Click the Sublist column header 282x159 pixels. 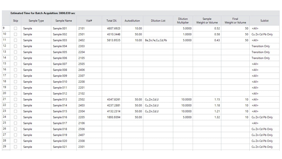point(264,21)
